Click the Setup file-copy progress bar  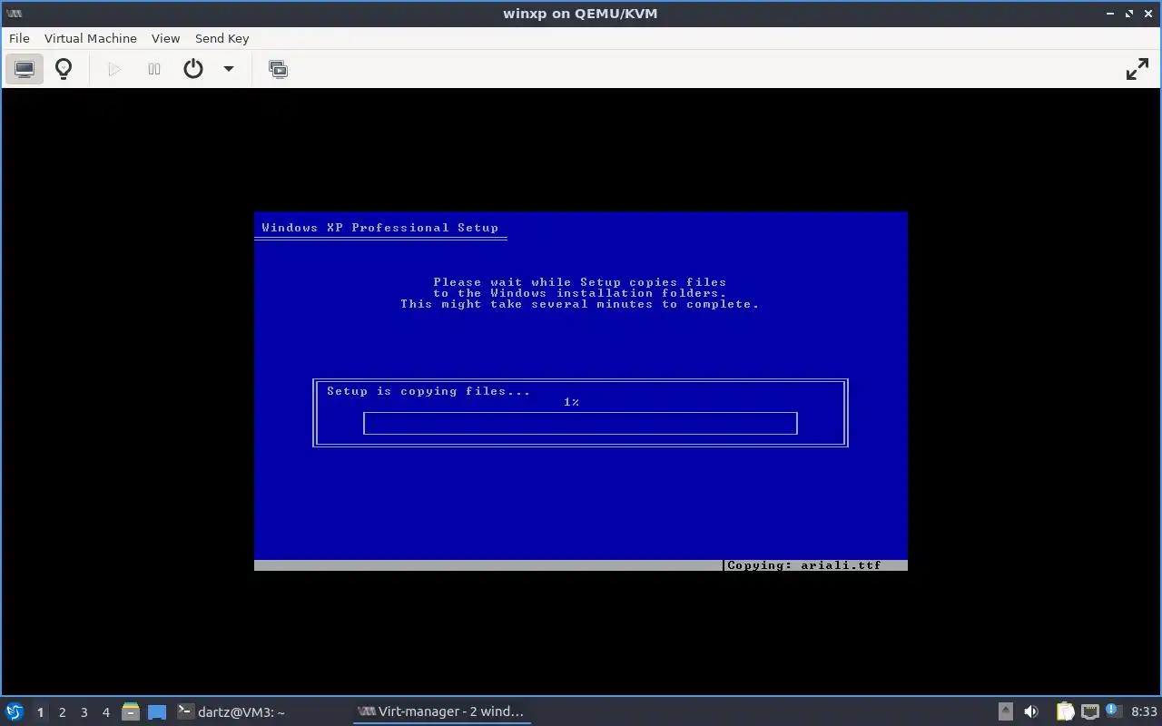580,423
